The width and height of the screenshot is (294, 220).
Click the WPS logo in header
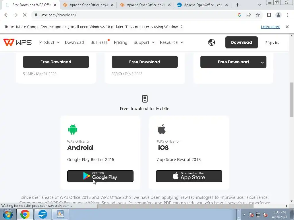(18, 42)
